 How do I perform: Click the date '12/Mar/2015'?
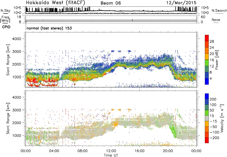click(x=181, y=3)
